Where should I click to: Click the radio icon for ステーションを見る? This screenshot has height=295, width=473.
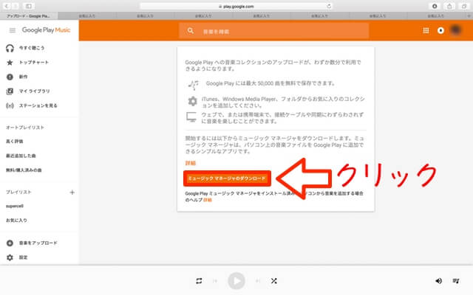10,105
